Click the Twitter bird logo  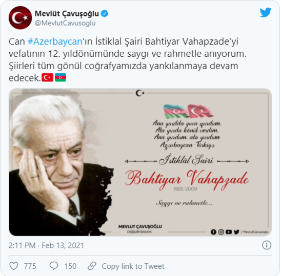(x=265, y=12)
